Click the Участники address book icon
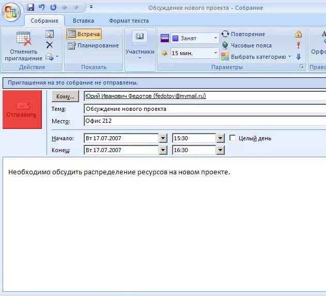The image size is (326, 296). point(139,37)
